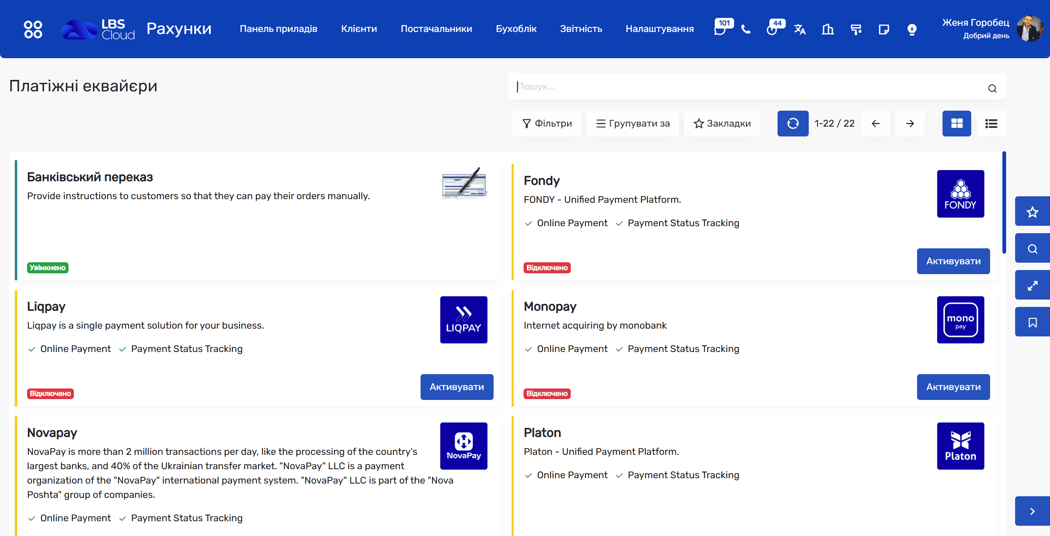Open the Бухоблік menu

(x=516, y=29)
